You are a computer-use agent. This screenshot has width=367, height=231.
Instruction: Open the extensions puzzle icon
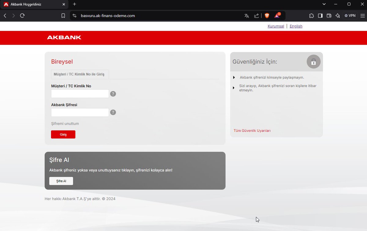tap(311, 16)
